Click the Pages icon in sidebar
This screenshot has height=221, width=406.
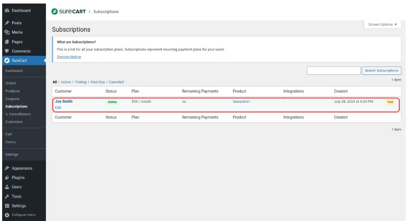tap(7, 42)
